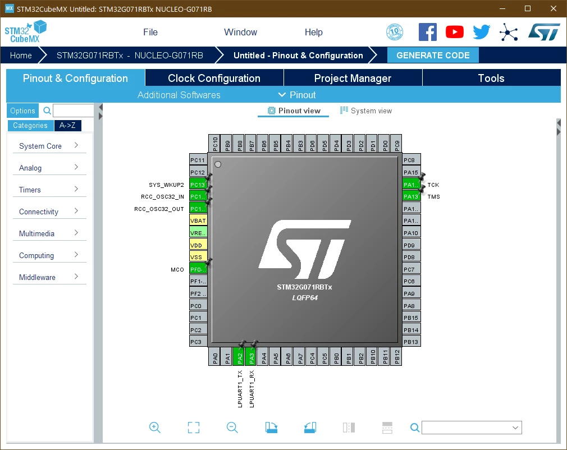Expand the Middleware category
Image resolution: width=567 pixels, height=450 pixels.
coord(49,277)
